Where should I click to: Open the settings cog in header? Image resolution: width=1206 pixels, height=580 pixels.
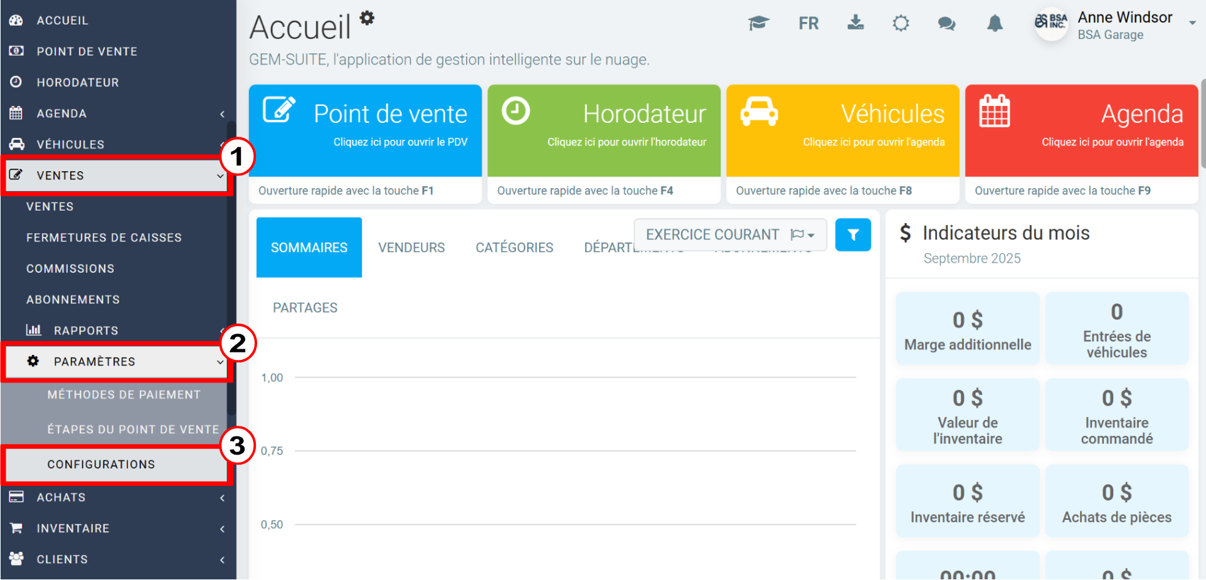pos(901,24)
